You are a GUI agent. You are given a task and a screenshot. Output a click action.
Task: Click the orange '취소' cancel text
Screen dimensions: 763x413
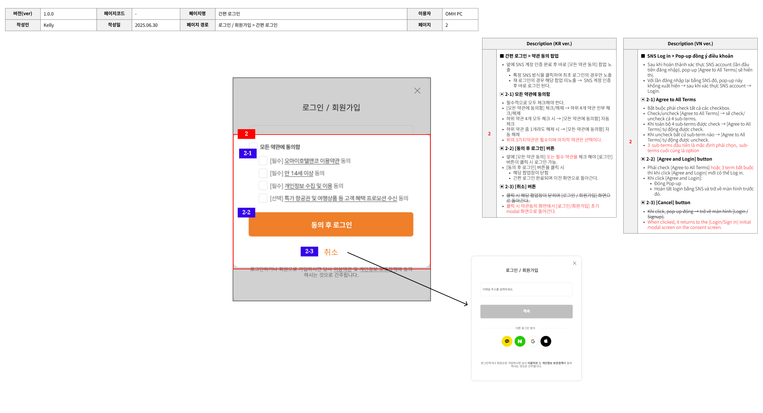[331, 252]
